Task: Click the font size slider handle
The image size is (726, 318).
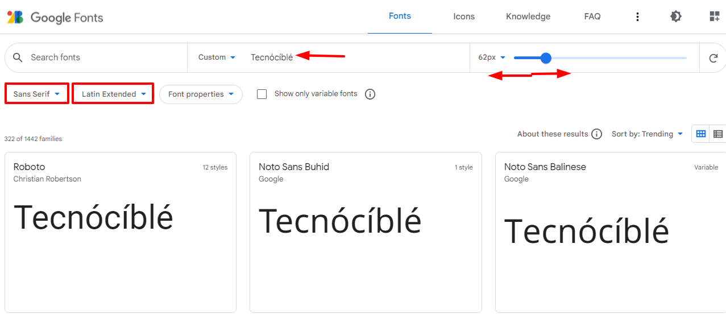Action: click(x=546, y=57)
